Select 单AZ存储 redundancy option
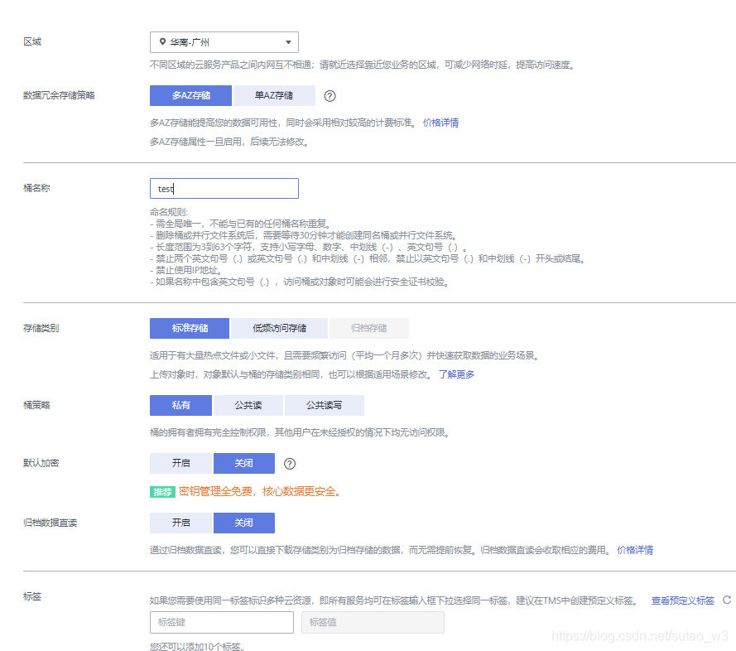 coord(274,95)
